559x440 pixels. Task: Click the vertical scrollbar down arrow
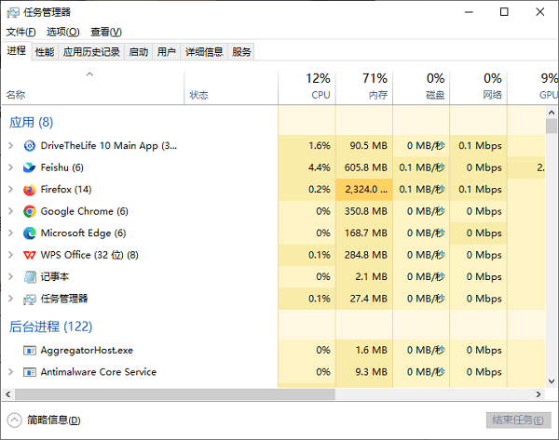point(552,381)
